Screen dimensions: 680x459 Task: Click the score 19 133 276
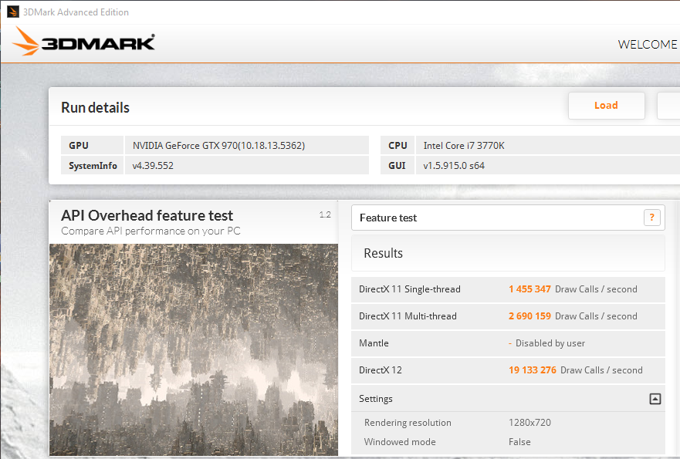pos(532,370)
